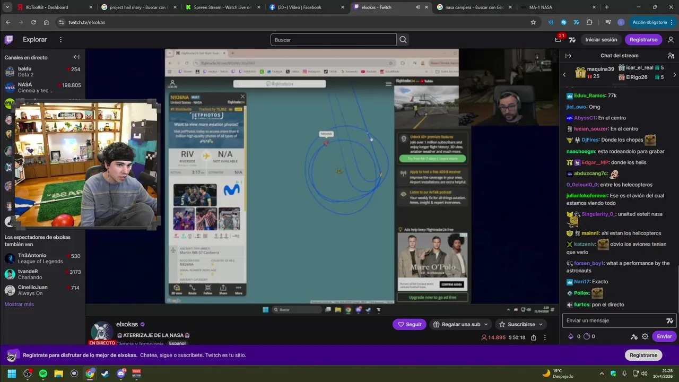
Task: Open the Prime loot crown icon
Action: 558,40
